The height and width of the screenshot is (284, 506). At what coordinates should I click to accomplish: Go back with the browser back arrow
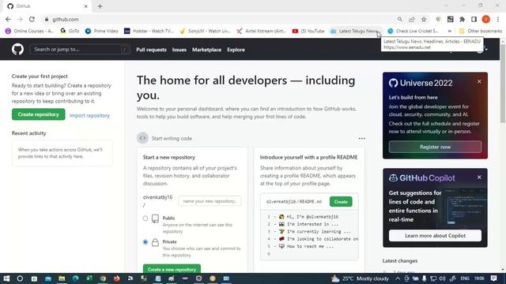(x=8, y=19)
